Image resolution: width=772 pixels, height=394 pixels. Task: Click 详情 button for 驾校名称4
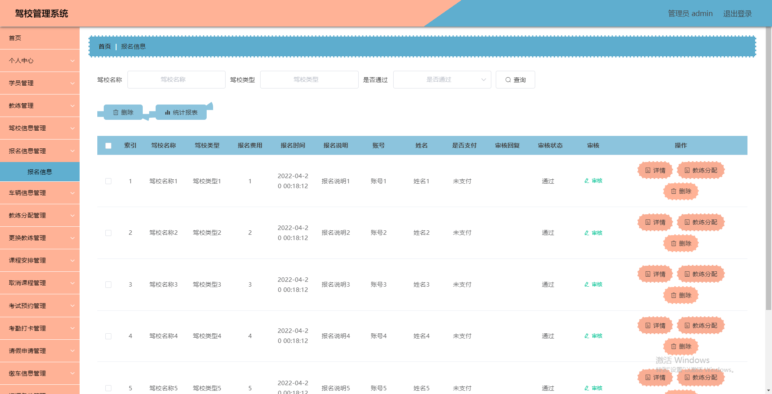(655, 325)
